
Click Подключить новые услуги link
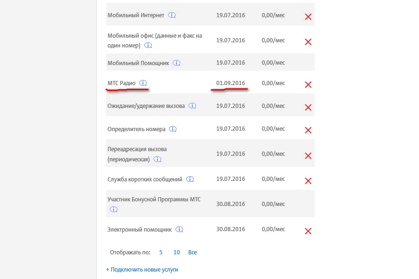pos(142,270)
